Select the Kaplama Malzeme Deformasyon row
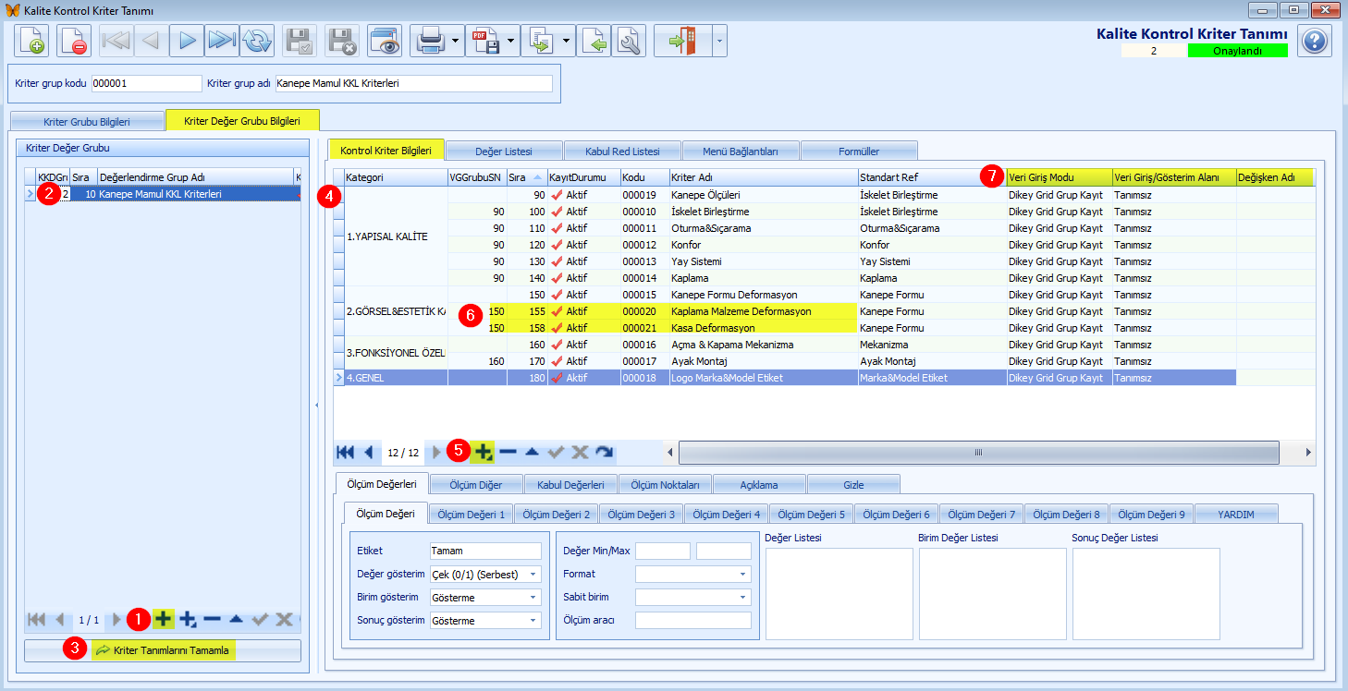1348x691 pixels. tap(823, 311)
